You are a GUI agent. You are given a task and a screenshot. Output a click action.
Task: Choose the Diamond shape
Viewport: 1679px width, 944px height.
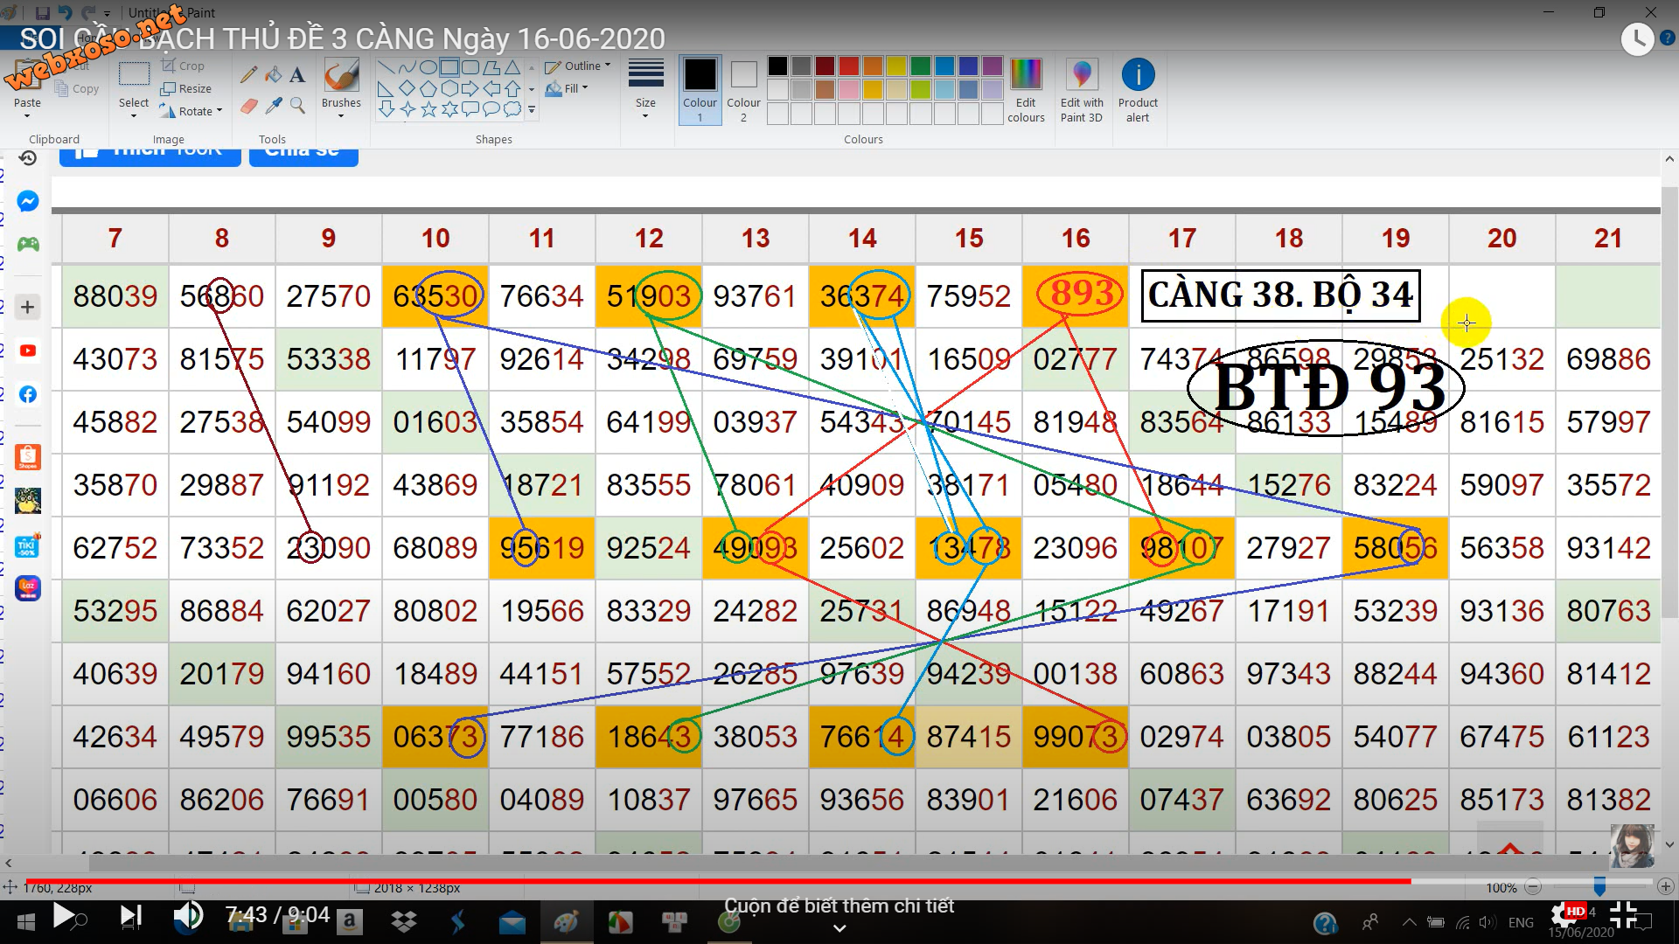coord(407,88)
